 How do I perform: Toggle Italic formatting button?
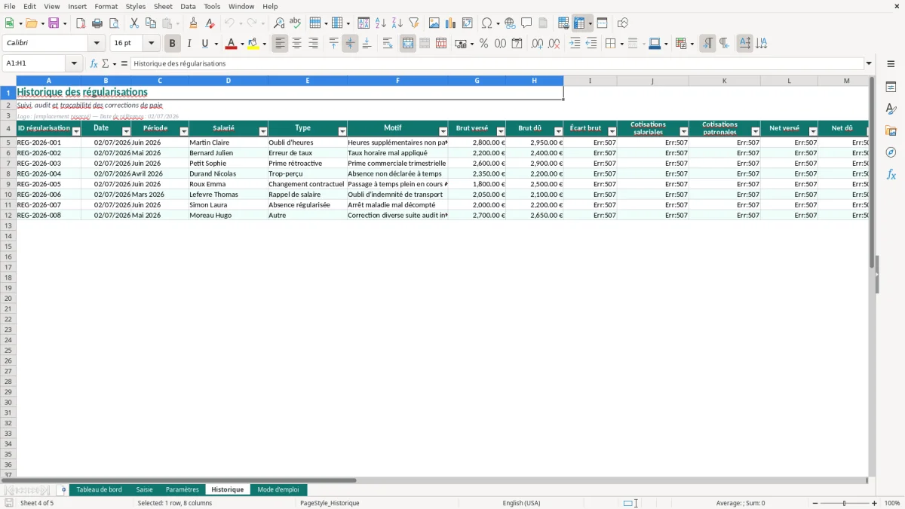point(189,44)
